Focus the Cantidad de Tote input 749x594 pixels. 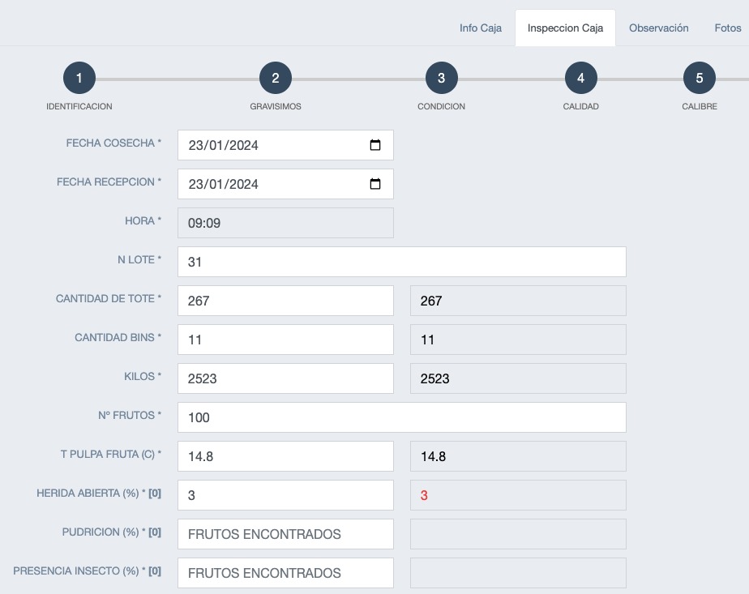[285, 301]
